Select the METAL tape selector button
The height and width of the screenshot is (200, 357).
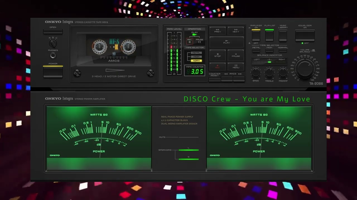[x=256, y=51]
